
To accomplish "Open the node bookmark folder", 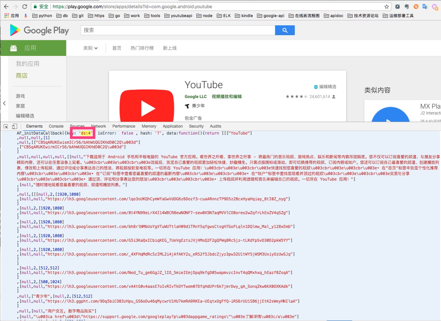I will (x=204, y=15).
